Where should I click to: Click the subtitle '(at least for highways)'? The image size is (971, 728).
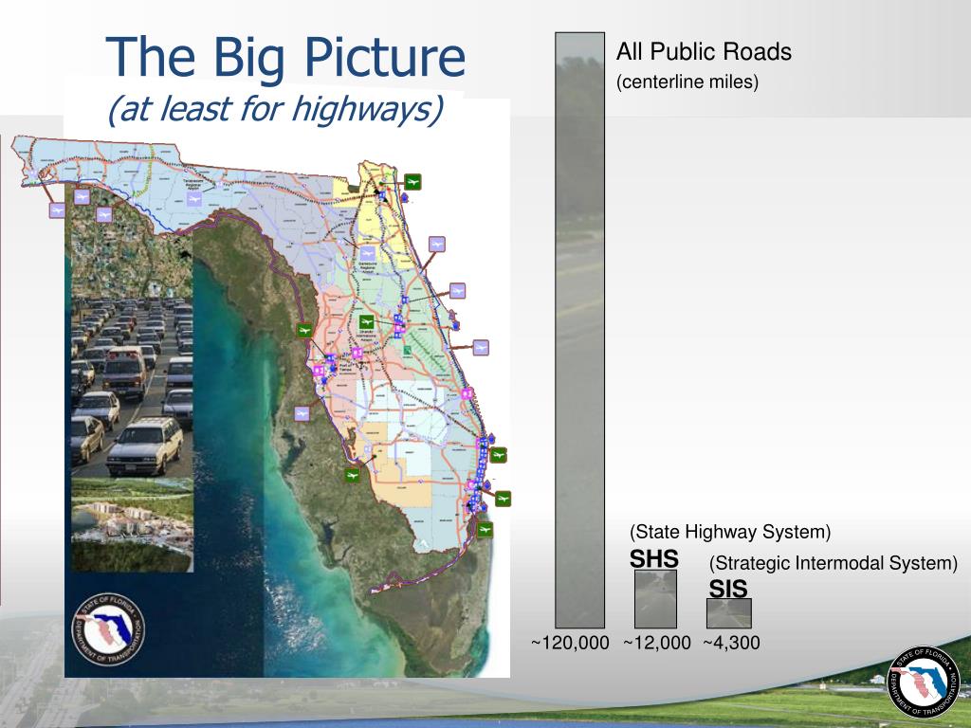(276, 109)
